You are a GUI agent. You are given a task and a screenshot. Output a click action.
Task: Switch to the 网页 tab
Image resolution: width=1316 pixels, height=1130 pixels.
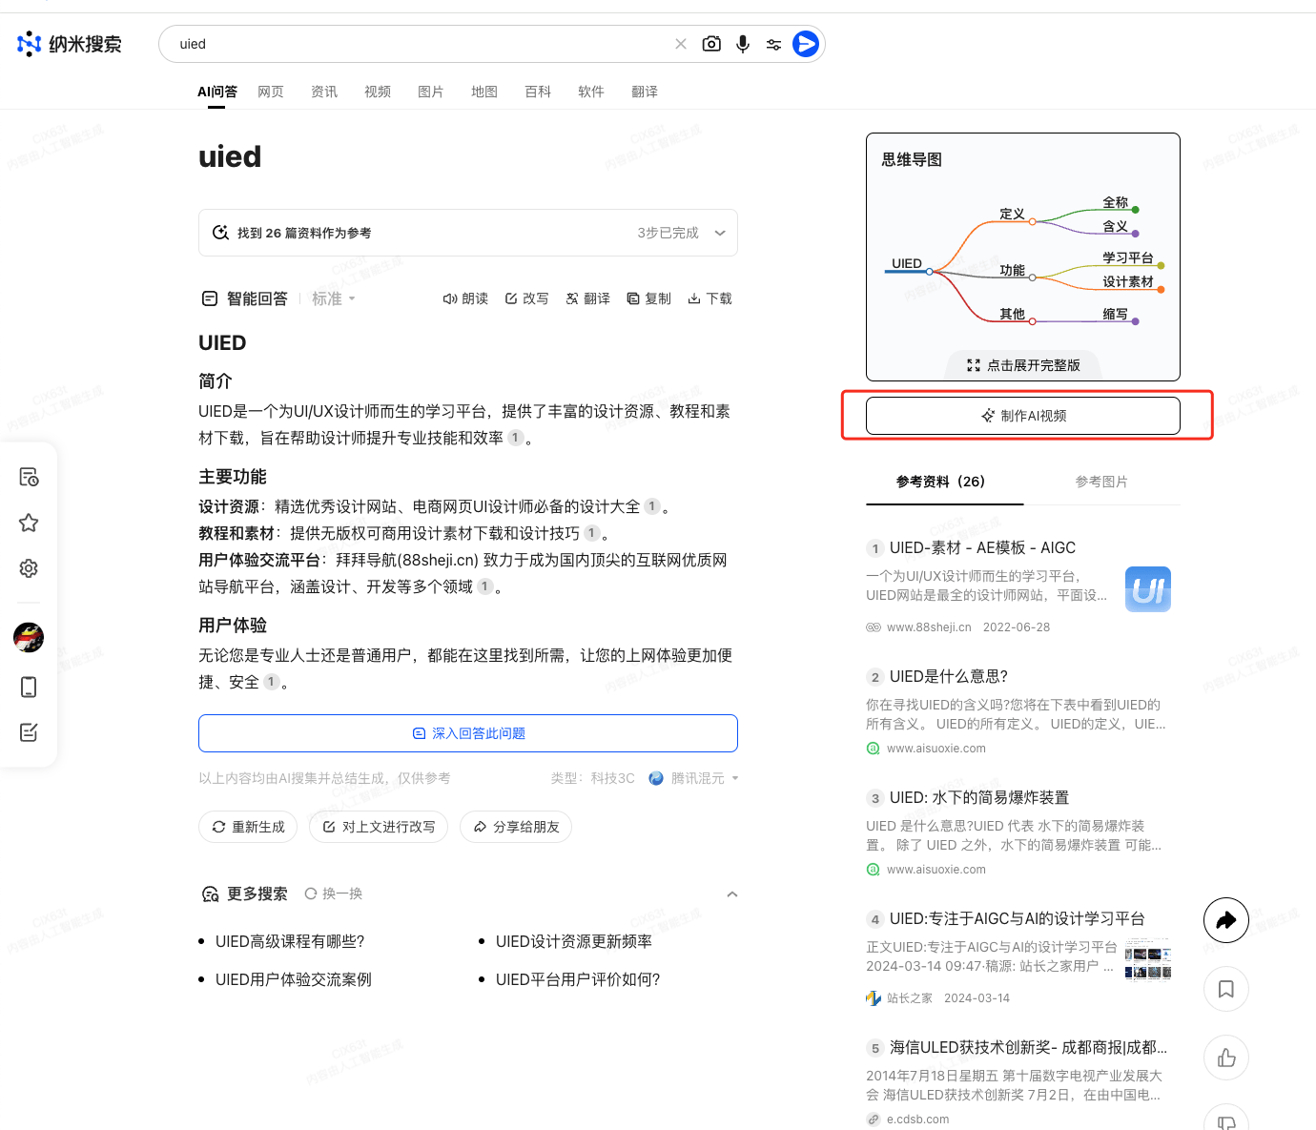coord(271,92)
